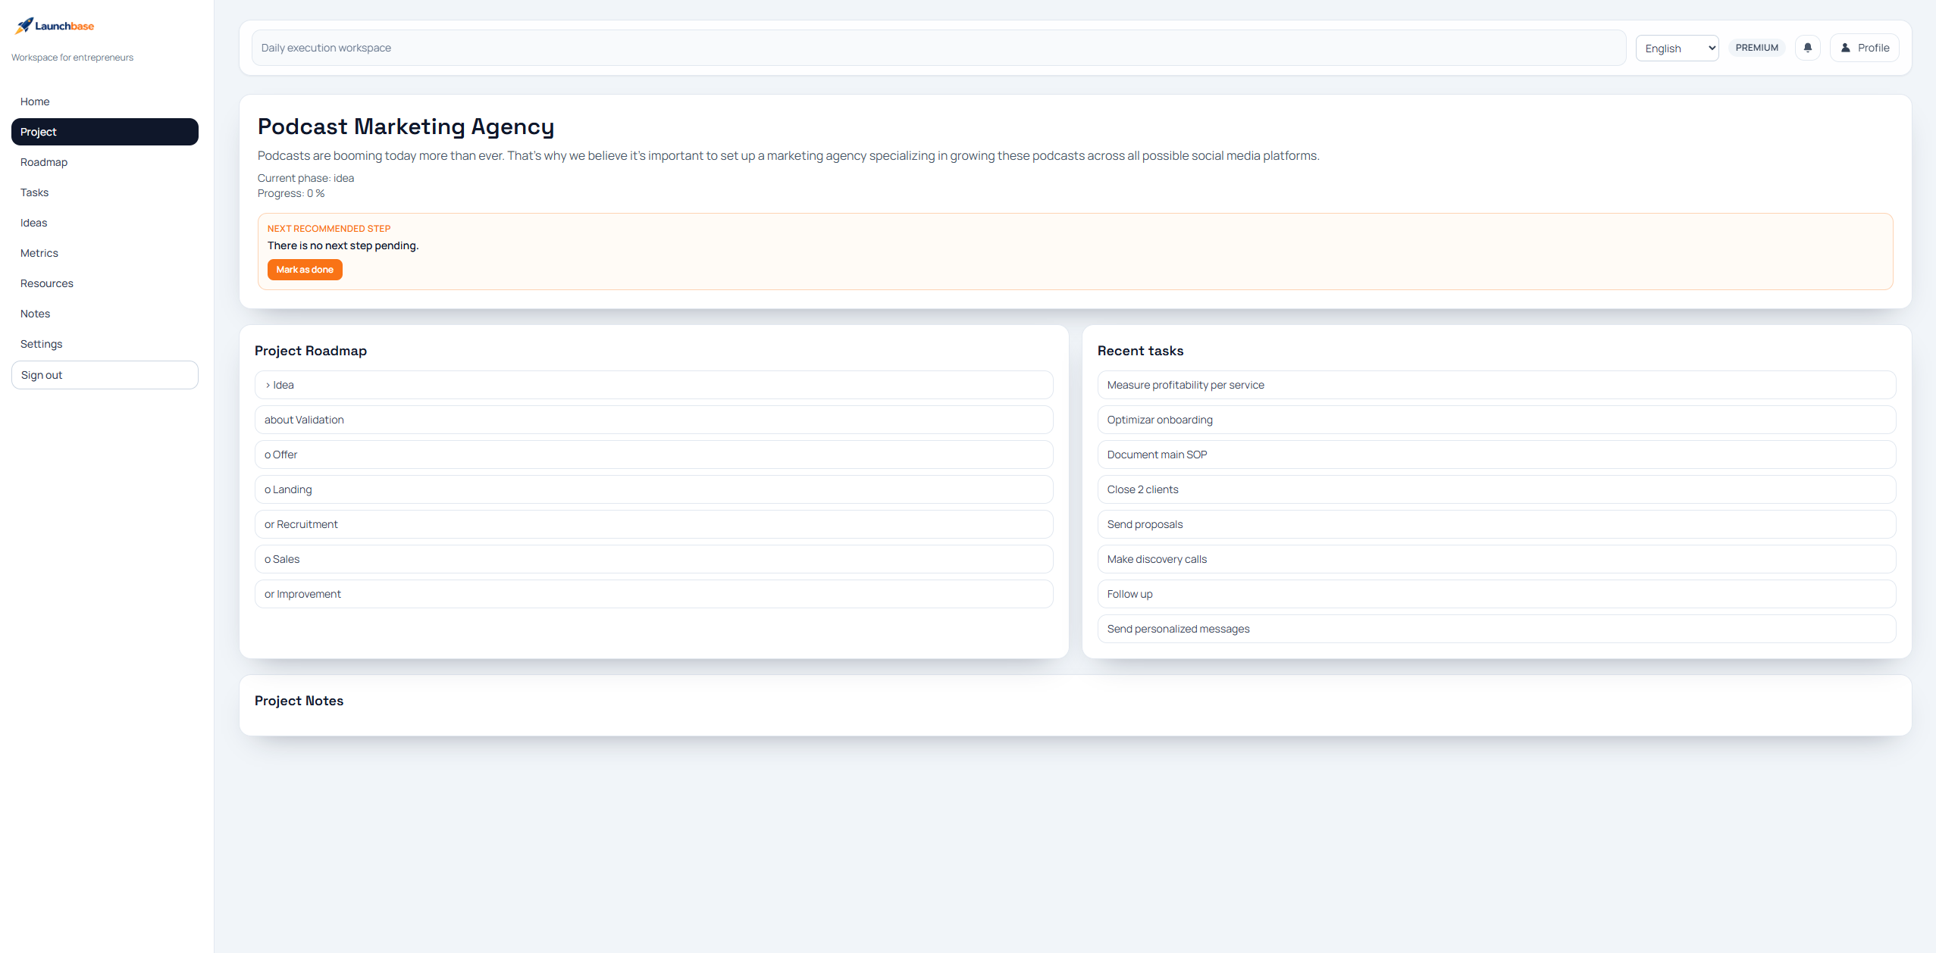
Task: Click the Launchbase rocket logo
Action: [x=21, y=24]
